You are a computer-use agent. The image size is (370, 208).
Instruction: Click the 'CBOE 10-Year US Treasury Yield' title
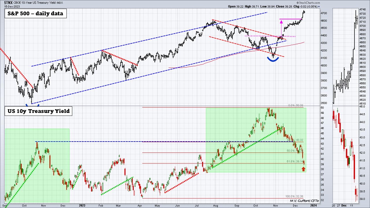[35, 3]
